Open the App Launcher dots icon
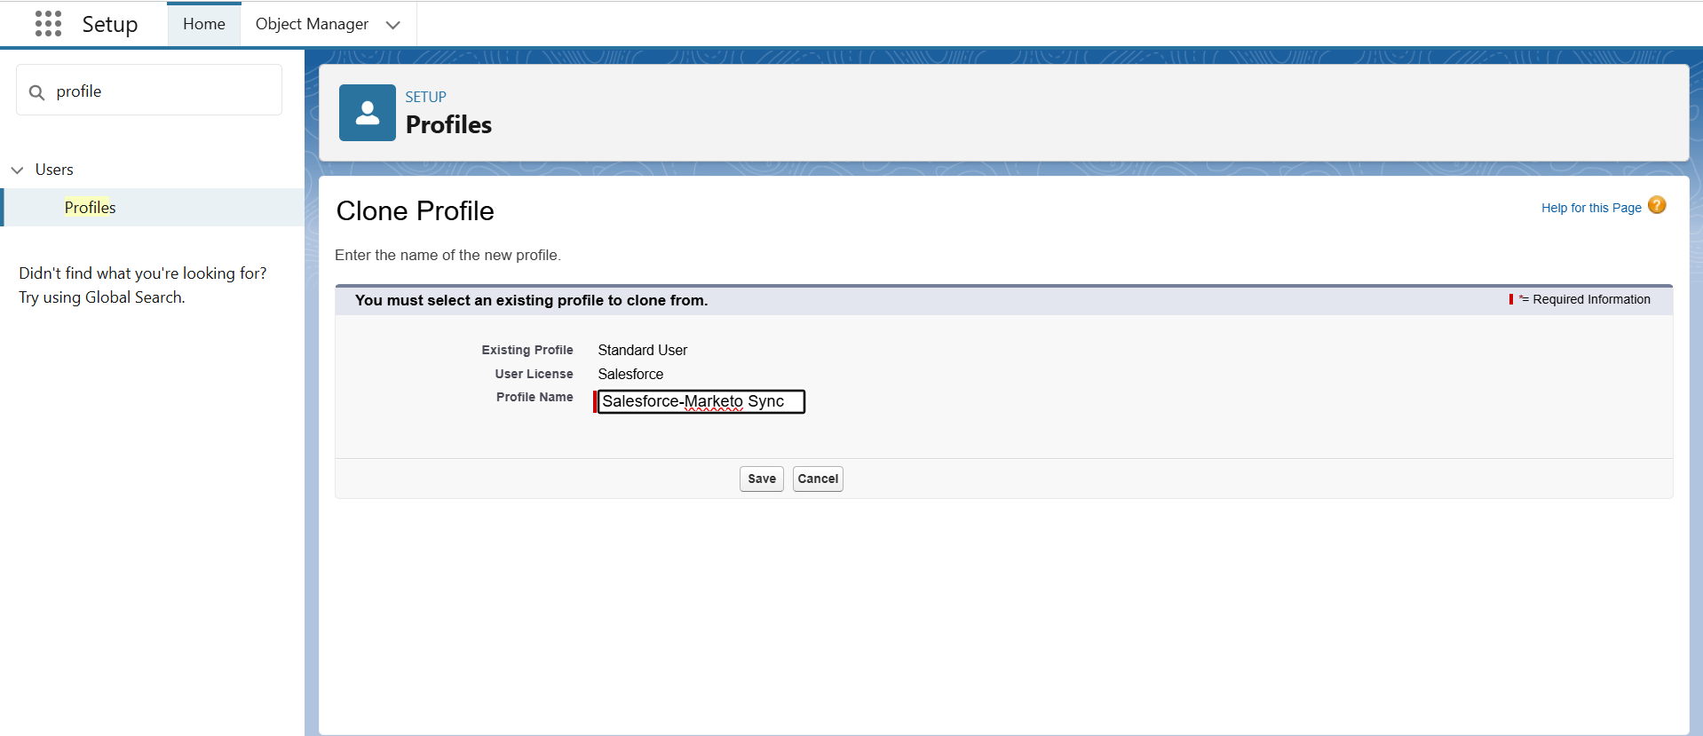Viewport: 1703px width, 736px height. (x=48, y=24)
